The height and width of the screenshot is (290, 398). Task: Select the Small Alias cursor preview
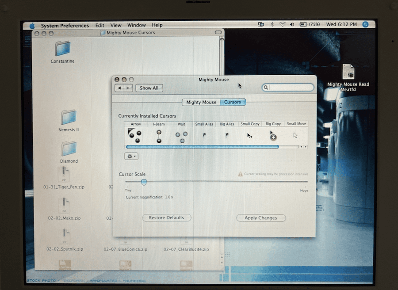204,135
